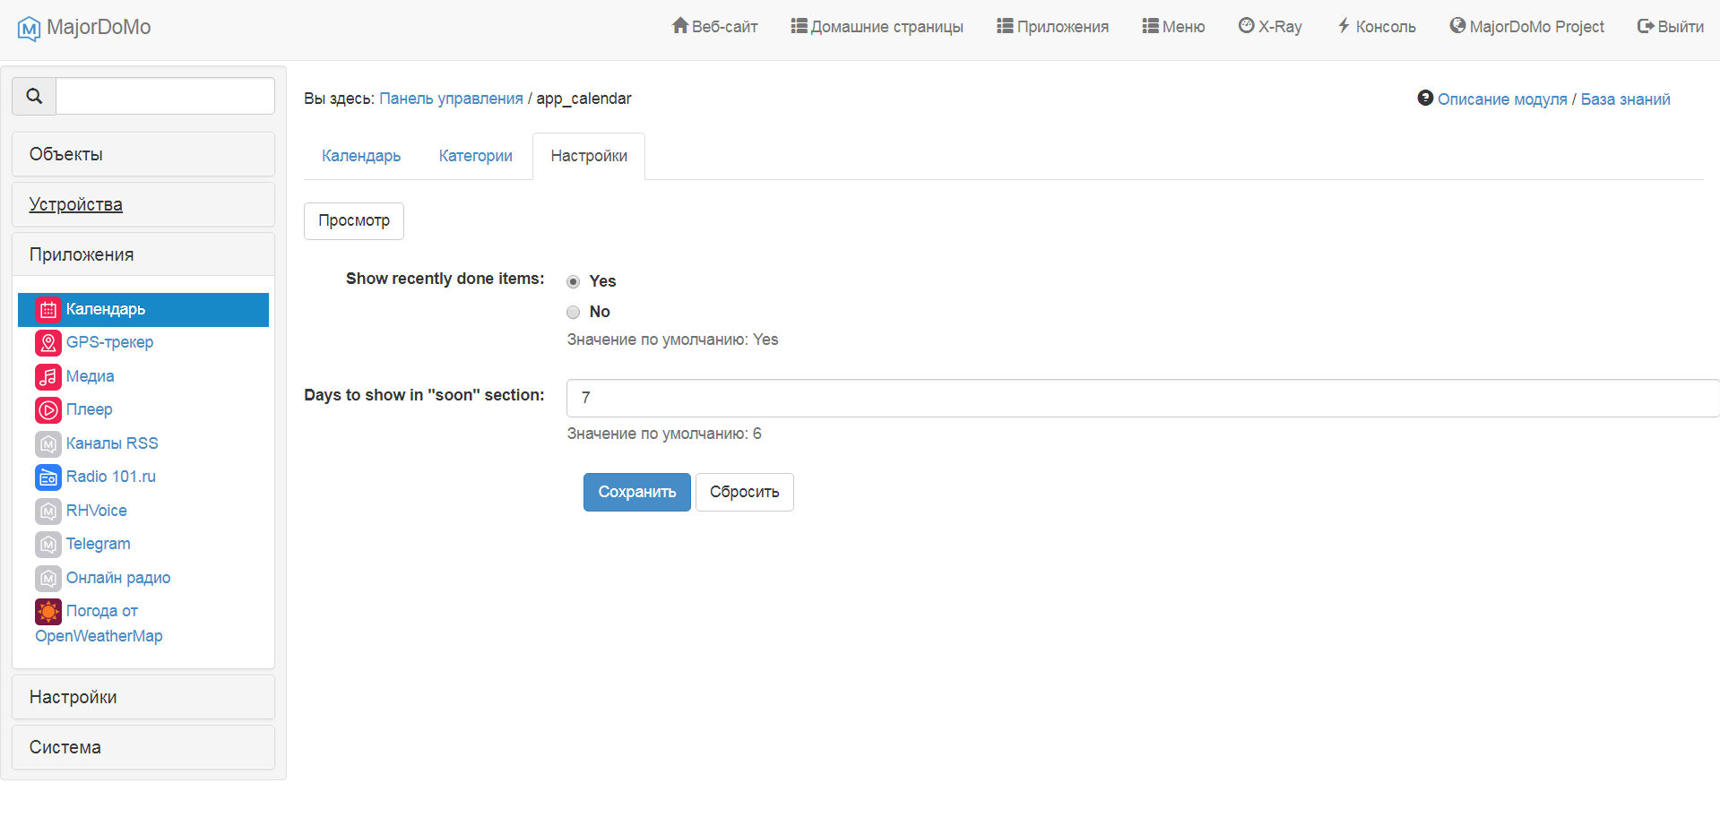Click the GPS-трекер location pin icon

48,343
